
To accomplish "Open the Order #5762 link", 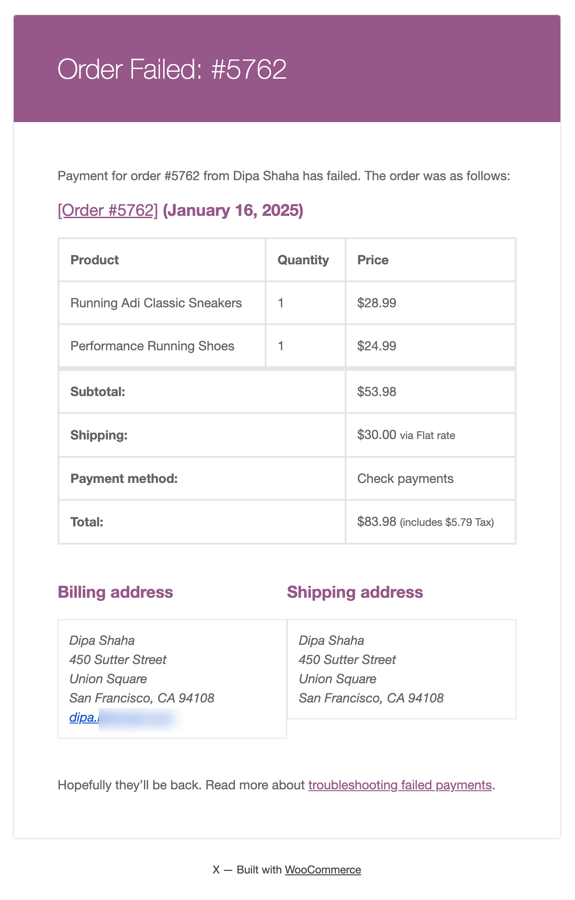I will point(108,210).
